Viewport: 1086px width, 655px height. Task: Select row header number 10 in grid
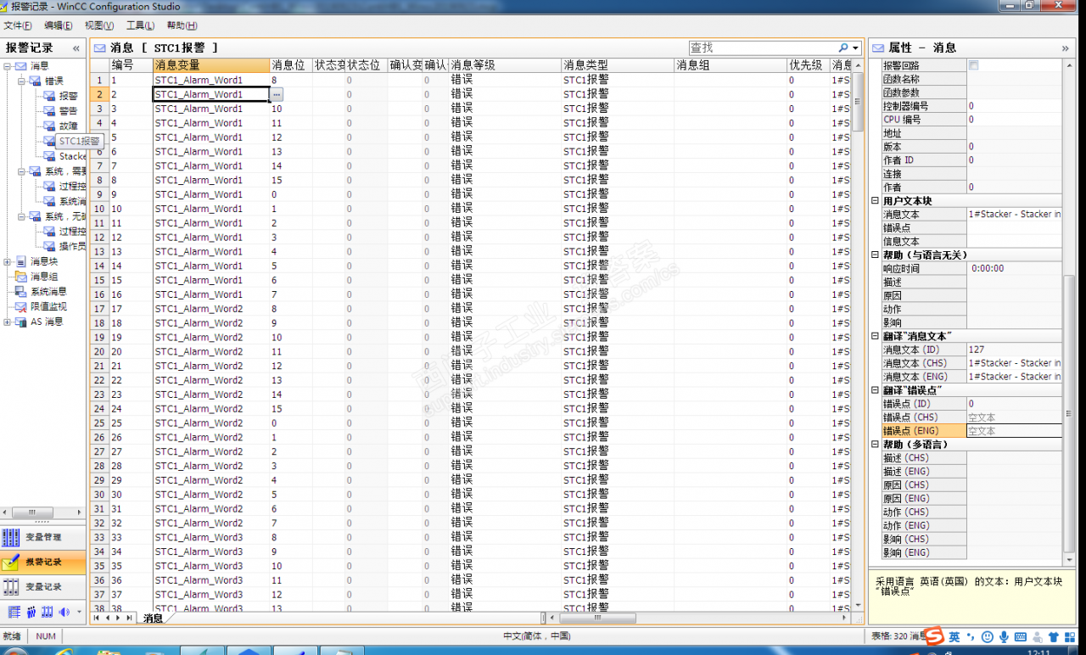(x=99, y=209)
